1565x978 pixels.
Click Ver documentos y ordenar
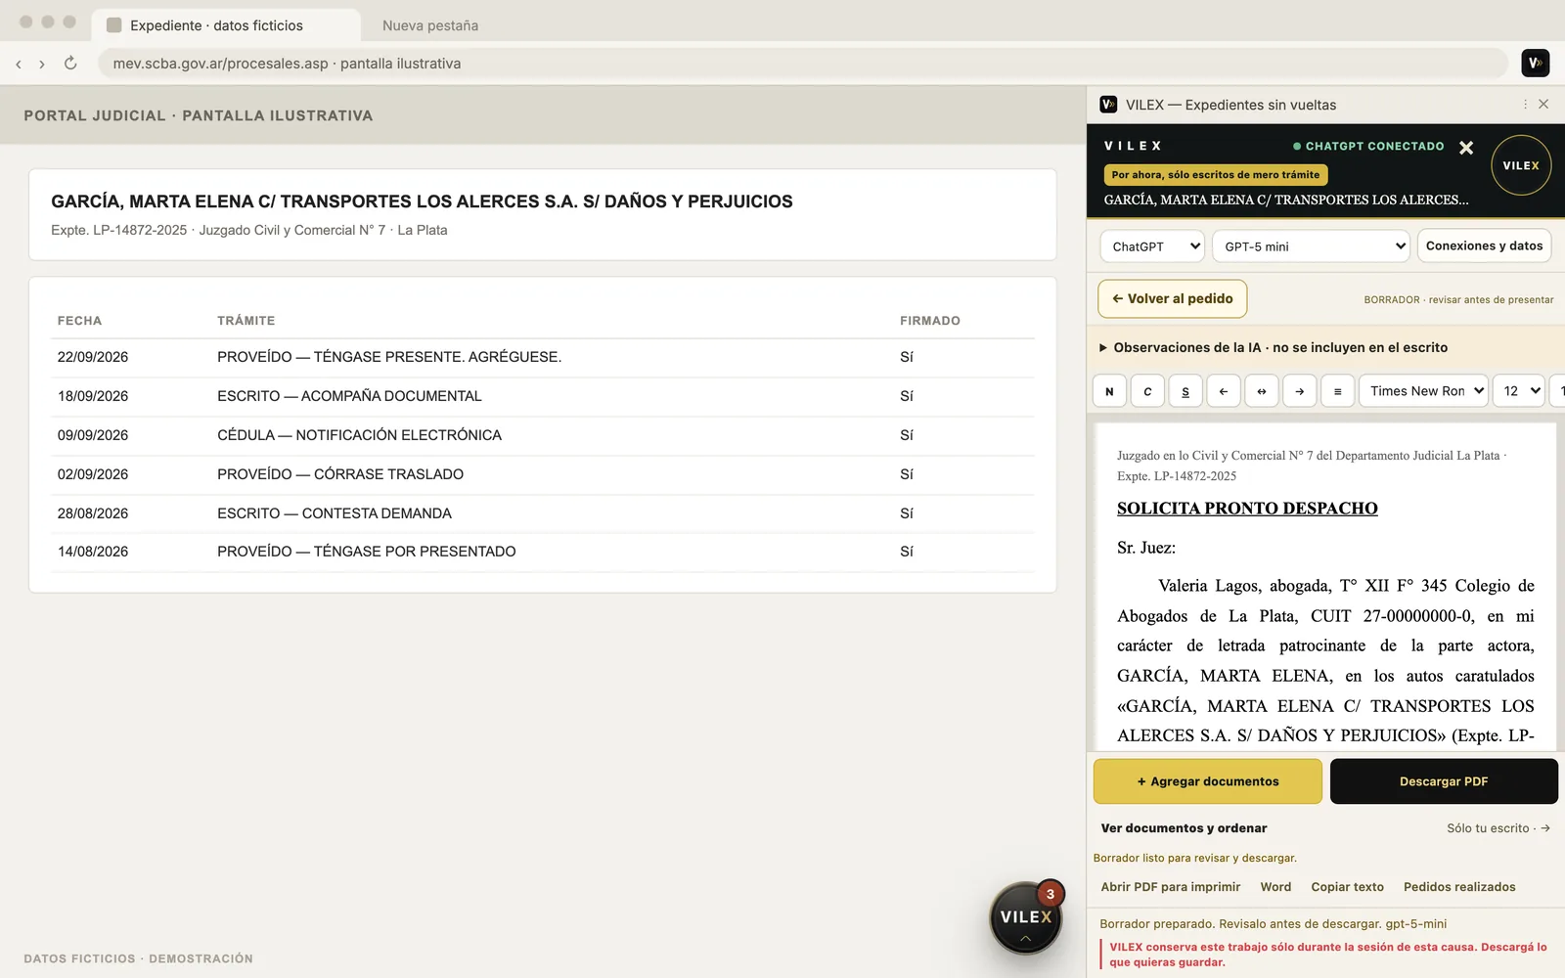pos(1184,828)
